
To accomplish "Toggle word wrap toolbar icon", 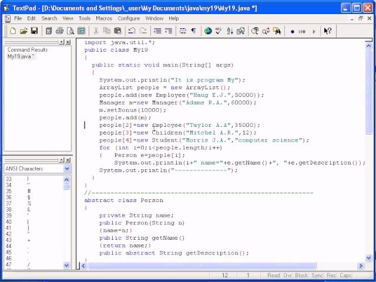I will click(183, 31).
